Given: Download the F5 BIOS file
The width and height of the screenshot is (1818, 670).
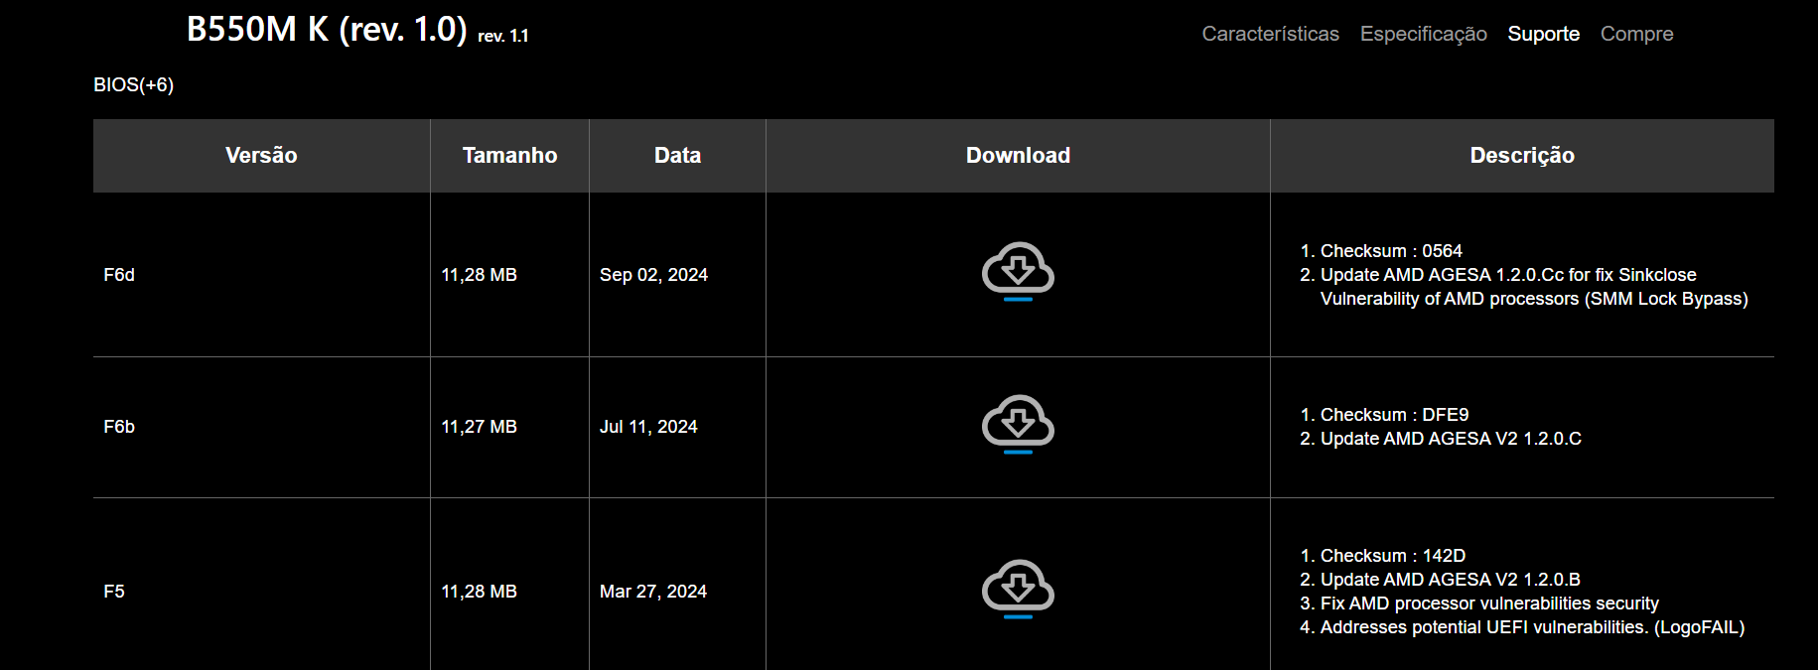Looking at the screenshot, I should (1018, 589).
